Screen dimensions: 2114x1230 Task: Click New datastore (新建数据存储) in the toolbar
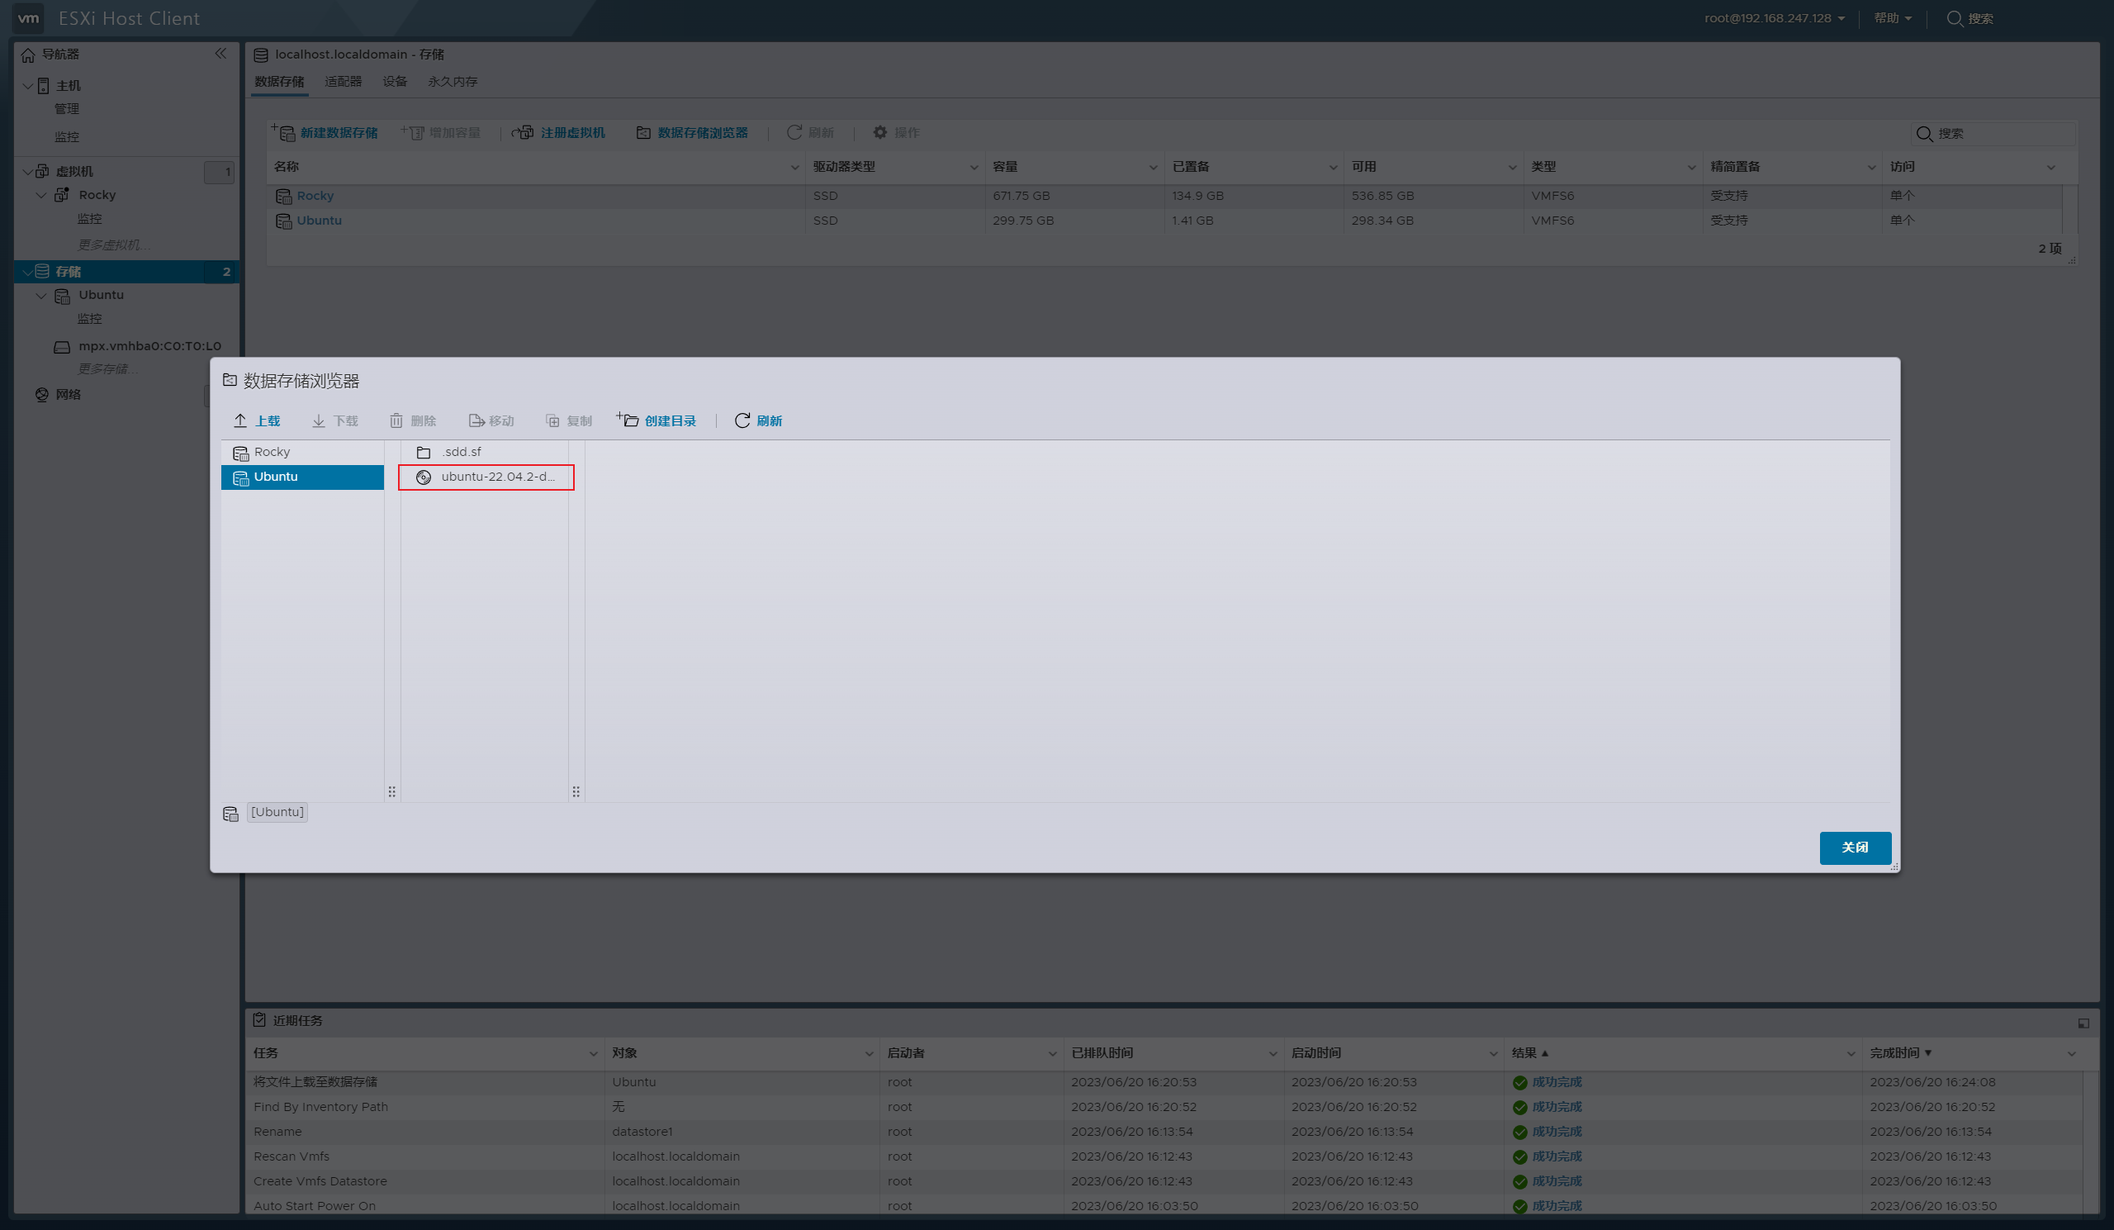click(x=325, y=132)
